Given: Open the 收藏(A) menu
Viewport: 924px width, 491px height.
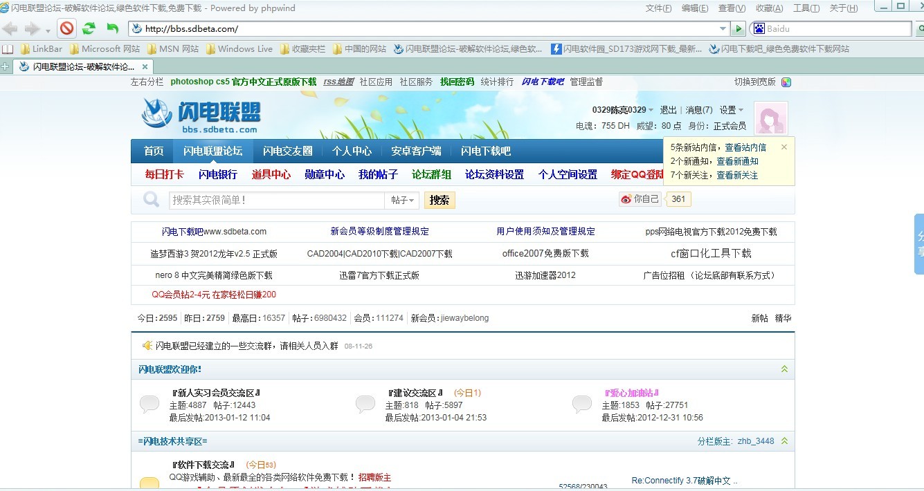Looking at the screenshot, I should pos(769,8).
